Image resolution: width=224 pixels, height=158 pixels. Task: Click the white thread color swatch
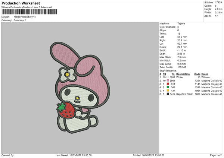(x=168, y=77)
